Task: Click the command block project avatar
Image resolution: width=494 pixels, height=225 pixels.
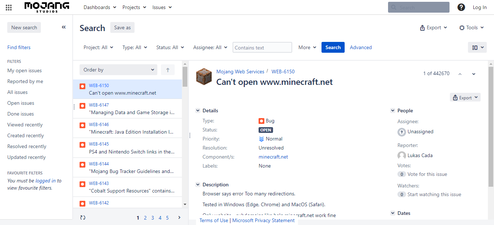Action: (204, 77)
